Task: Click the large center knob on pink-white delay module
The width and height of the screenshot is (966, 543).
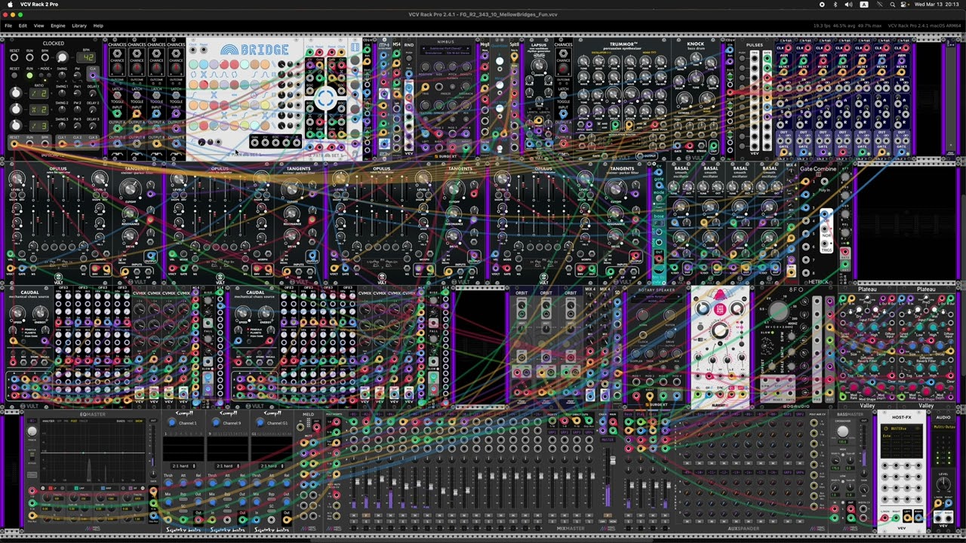Action: coord(719,330)
